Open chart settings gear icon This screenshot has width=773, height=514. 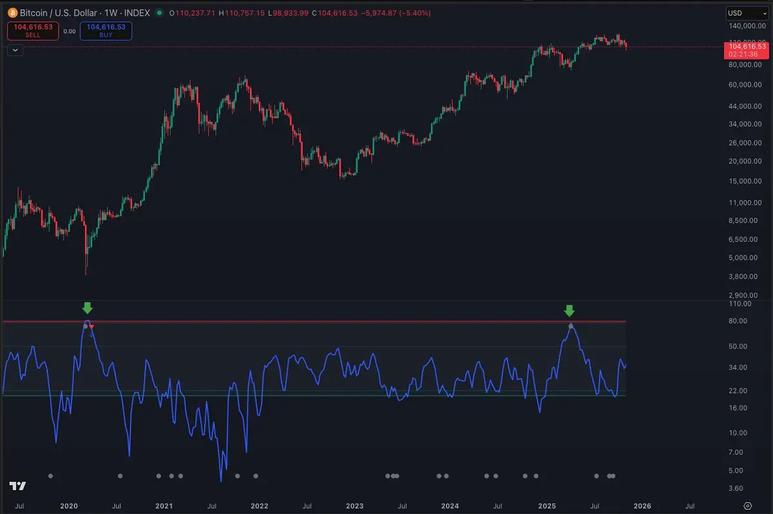coord(748,506)
